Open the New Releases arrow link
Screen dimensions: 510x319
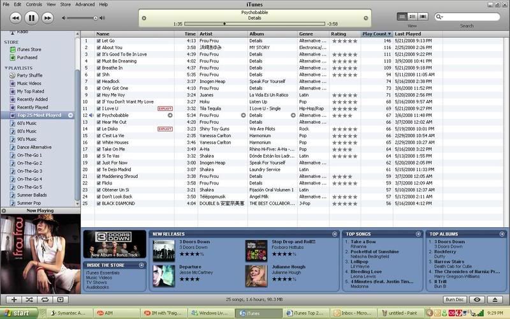click(x=335, y=234)
